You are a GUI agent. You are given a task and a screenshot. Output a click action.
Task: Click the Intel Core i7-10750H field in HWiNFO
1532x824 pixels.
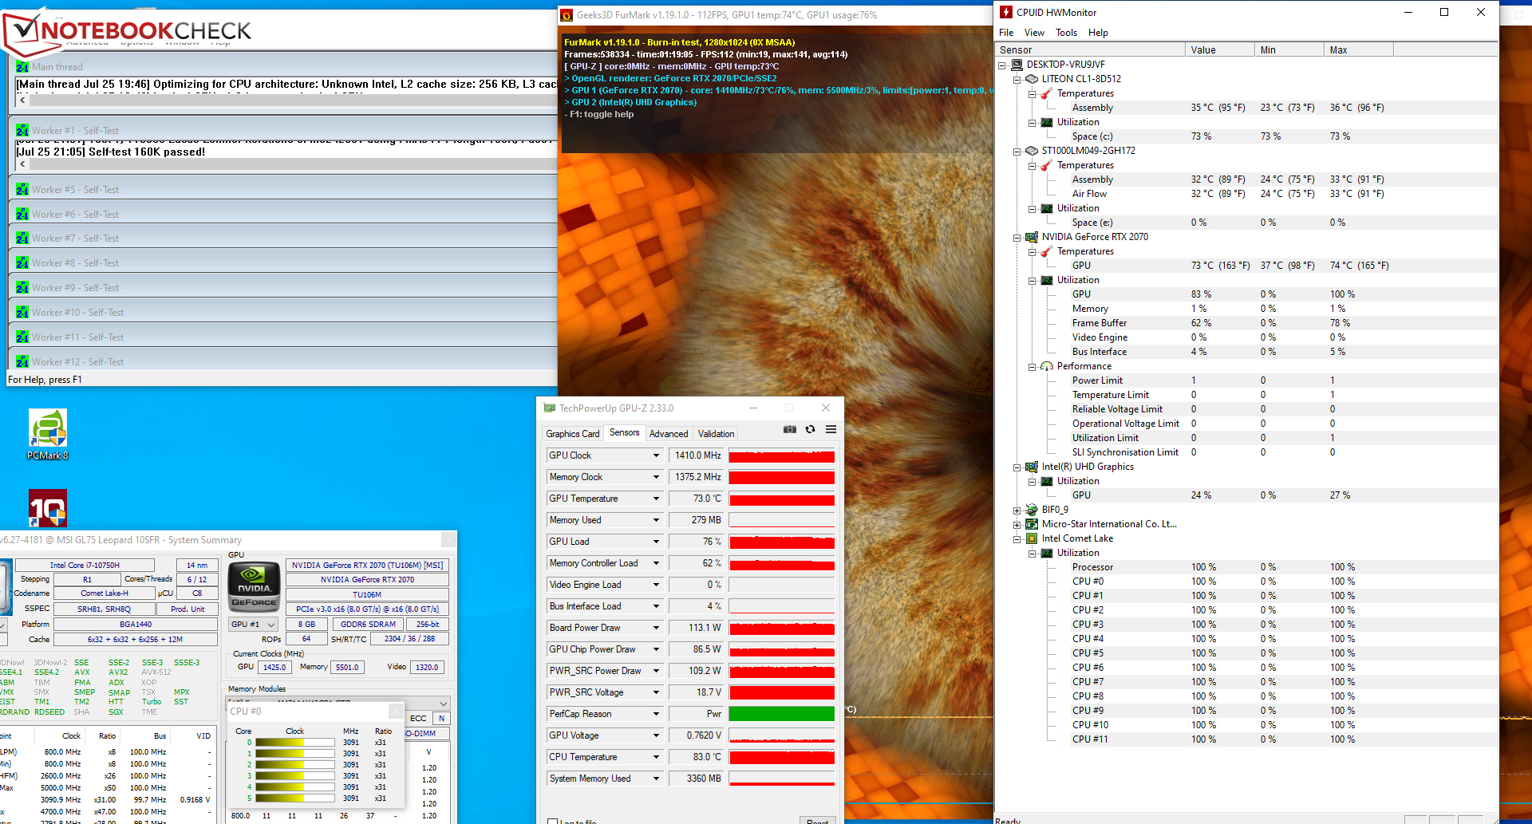(85, 566)
